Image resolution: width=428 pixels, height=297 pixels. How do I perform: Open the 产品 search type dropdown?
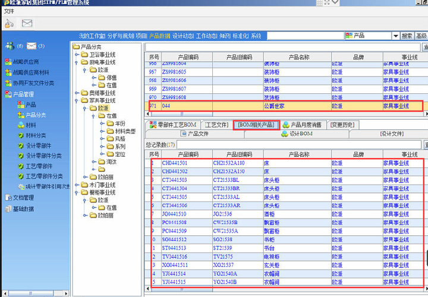(394, 36)
